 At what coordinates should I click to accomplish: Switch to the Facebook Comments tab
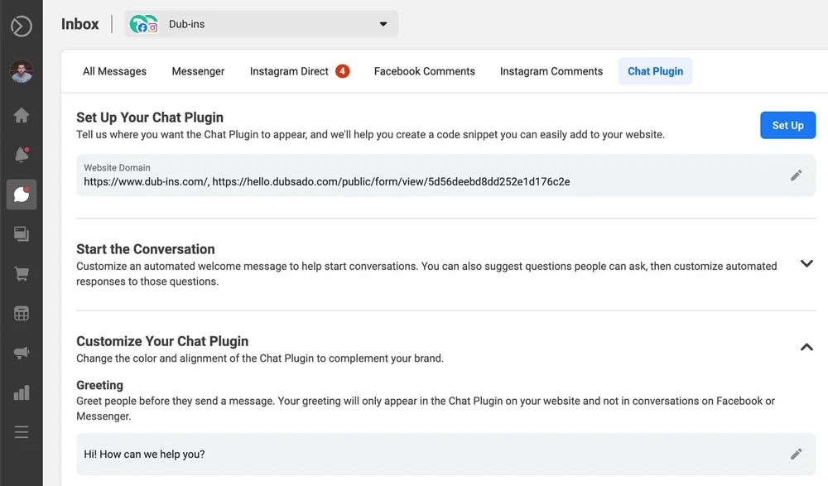425,71
